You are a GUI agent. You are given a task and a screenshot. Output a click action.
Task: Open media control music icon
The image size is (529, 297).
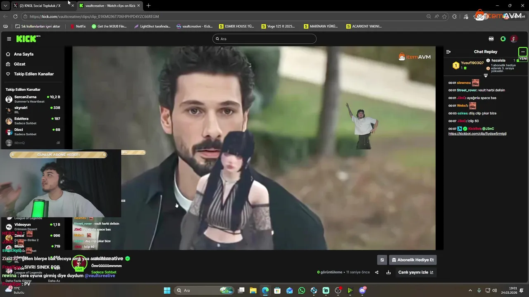point(466,16)
